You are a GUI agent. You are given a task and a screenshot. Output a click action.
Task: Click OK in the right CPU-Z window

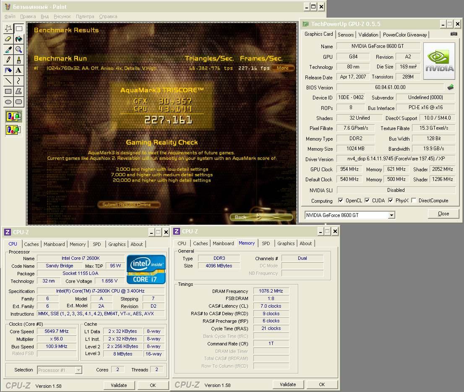point(322,384)
